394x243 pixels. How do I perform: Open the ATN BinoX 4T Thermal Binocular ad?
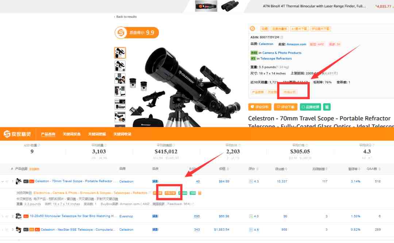[x=314, y=6]
